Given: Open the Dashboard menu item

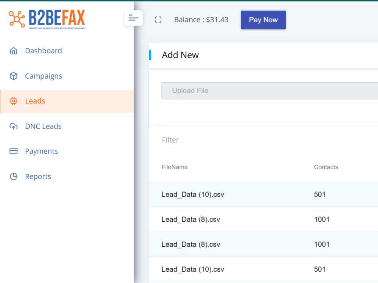Looking at the screenshot, I should pos(67,51).
